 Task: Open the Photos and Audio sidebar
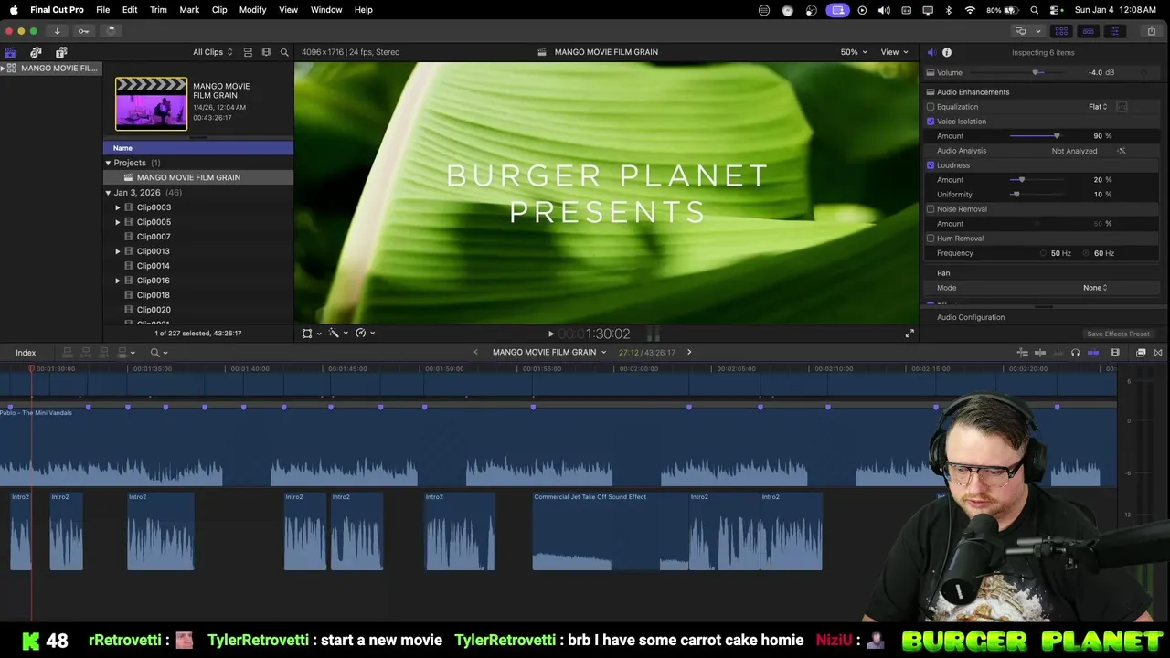click(x=36, y=52)
